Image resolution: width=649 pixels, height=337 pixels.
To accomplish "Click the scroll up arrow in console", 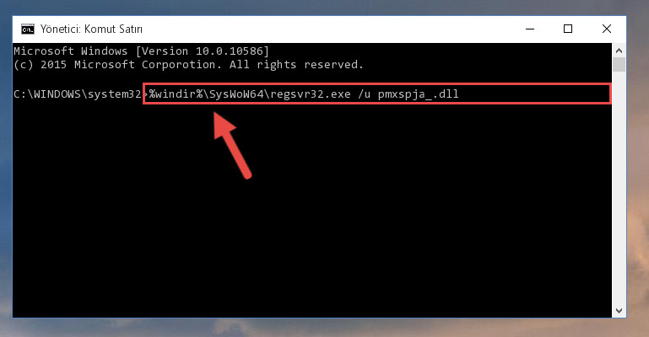I will tap(619, 51).
